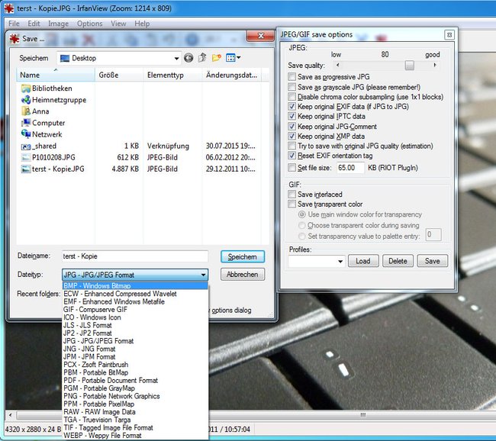The height and width of the screenshot is (441, 496).
Task: Click the Load profile button
Action: coord(363,261)
